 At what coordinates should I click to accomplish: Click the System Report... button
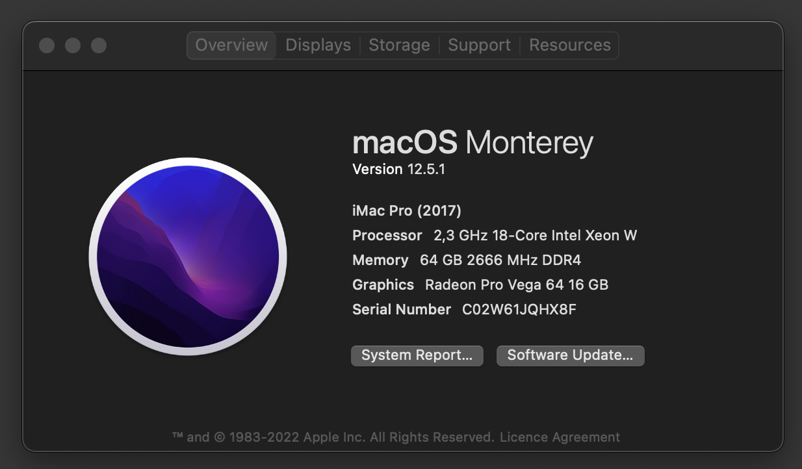(417, 355)
